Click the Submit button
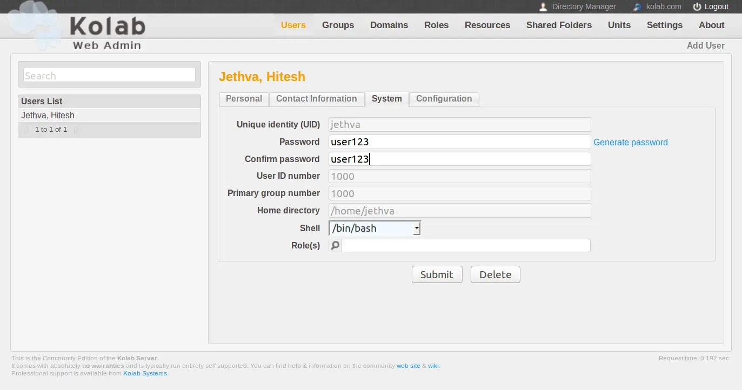742x390 pixels. pyautogui.click(x=437, y=274)
